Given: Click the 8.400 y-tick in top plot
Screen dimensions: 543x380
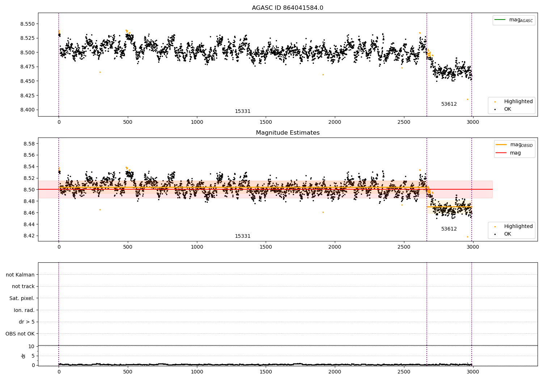Looking at the screenshot, I should [27, 110].
